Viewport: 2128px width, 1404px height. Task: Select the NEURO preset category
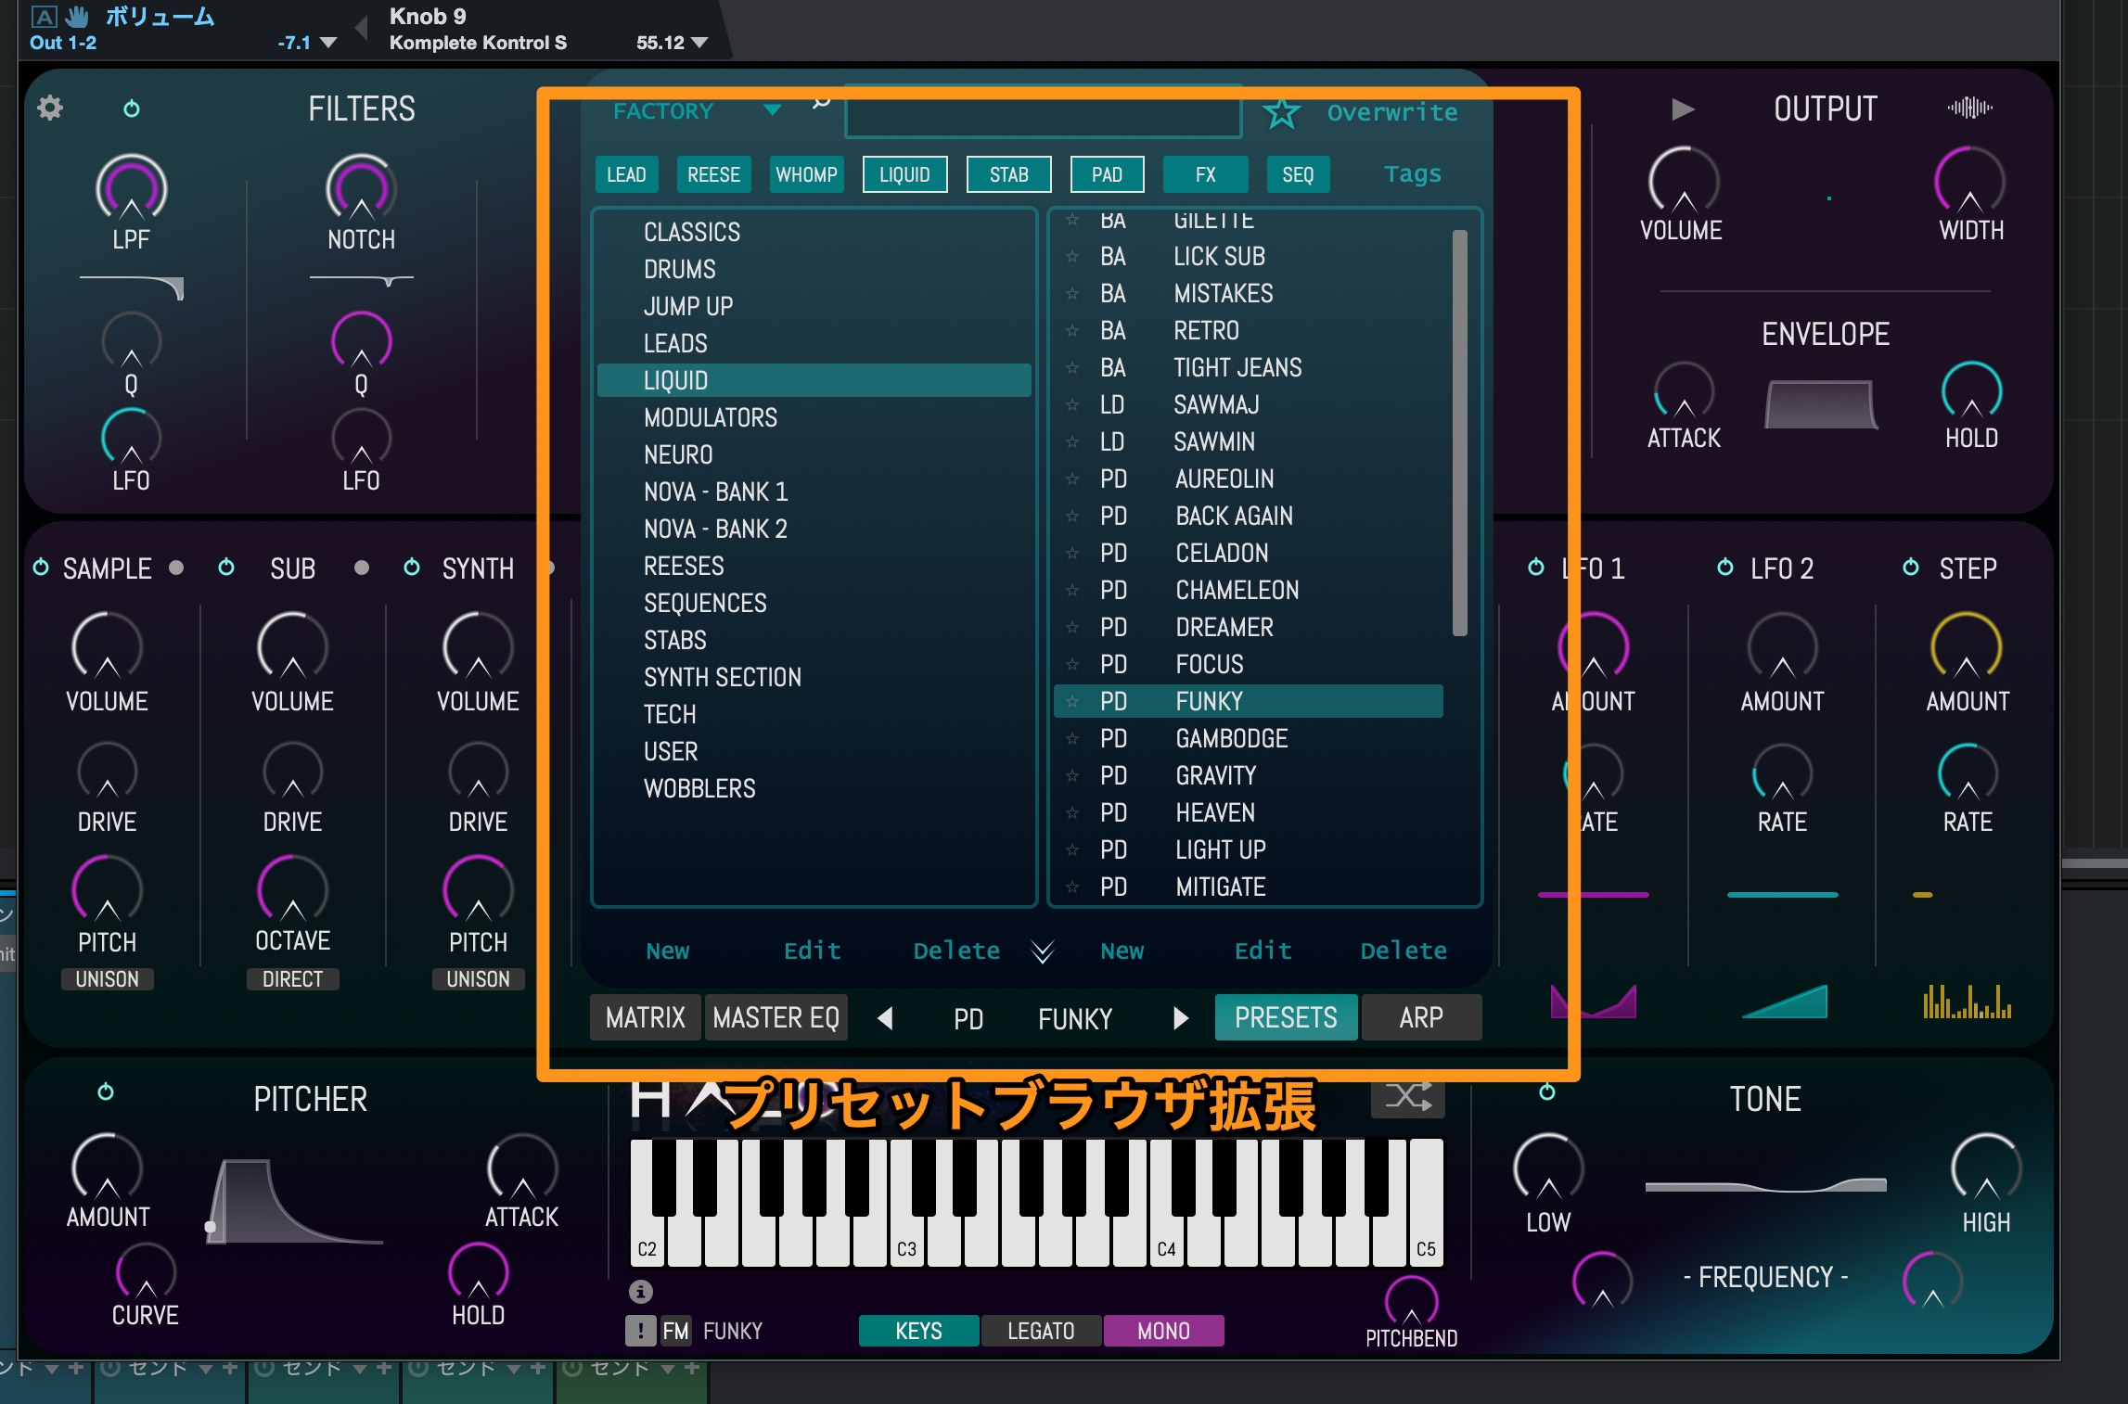click(678, 454)
